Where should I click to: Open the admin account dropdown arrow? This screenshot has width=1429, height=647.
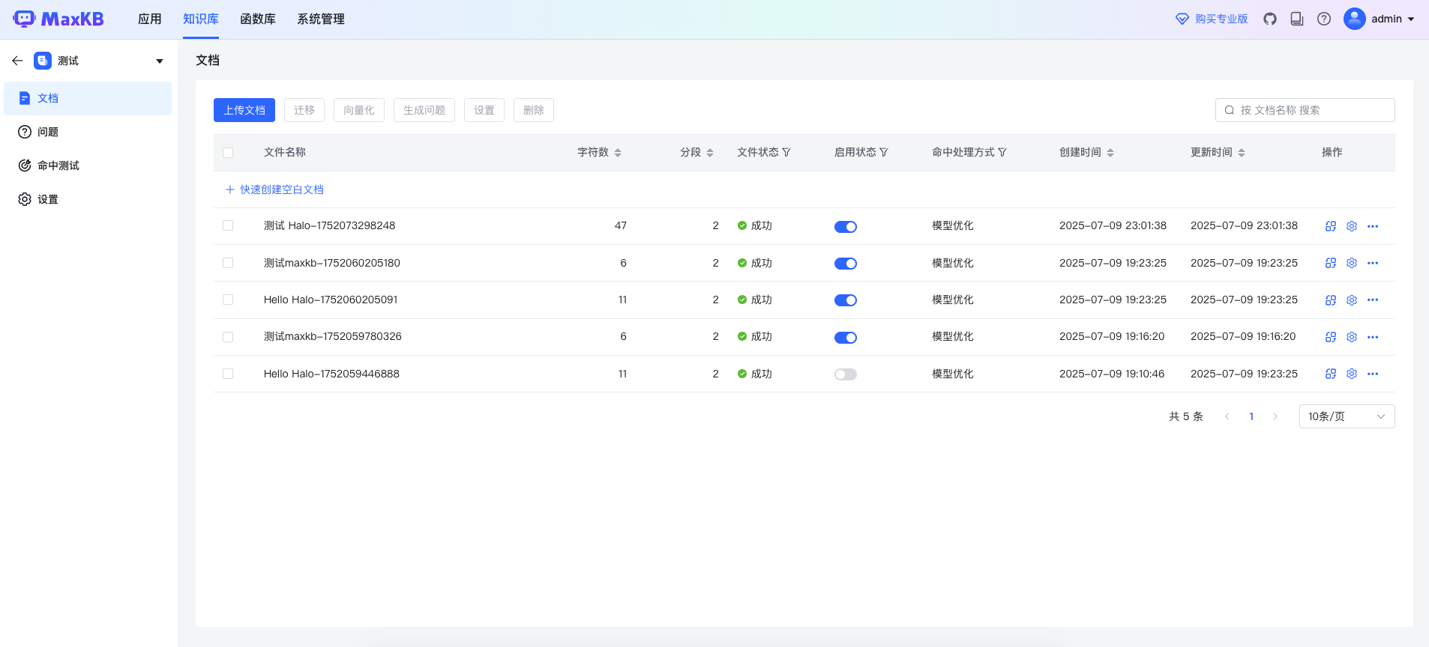[x=1411, y=19]
